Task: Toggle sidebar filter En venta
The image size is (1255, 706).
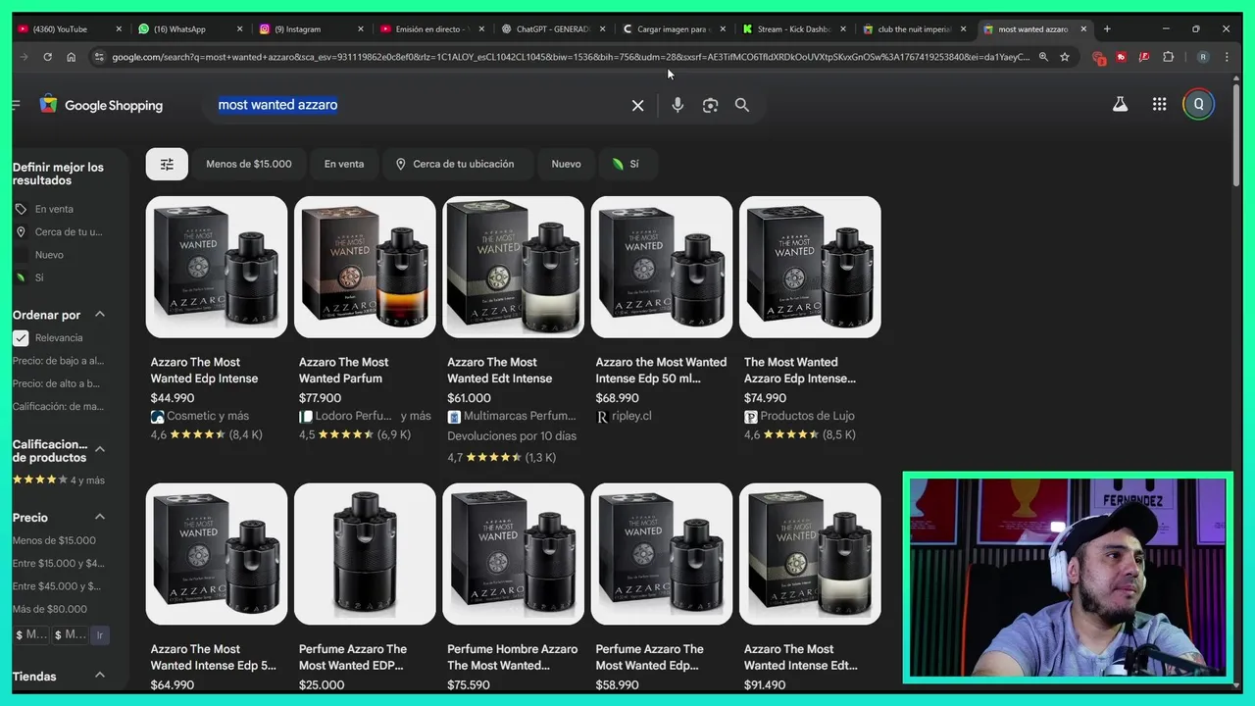Action: [57, 209]
